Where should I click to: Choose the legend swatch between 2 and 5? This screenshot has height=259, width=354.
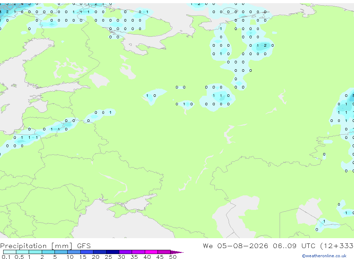[x=48, y=252]
